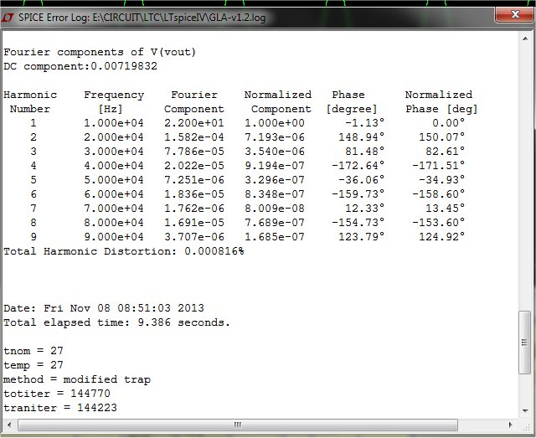Screen dimensions: 536x438
Task: Click the 'Total elapsed time: 9.386 seconds' line
Action: coord(117,322)
